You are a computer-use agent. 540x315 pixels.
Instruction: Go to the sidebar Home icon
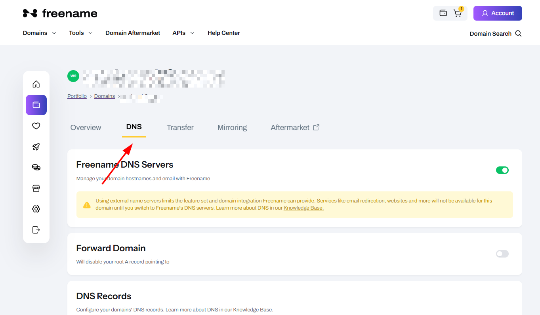(x=36, y=84)
